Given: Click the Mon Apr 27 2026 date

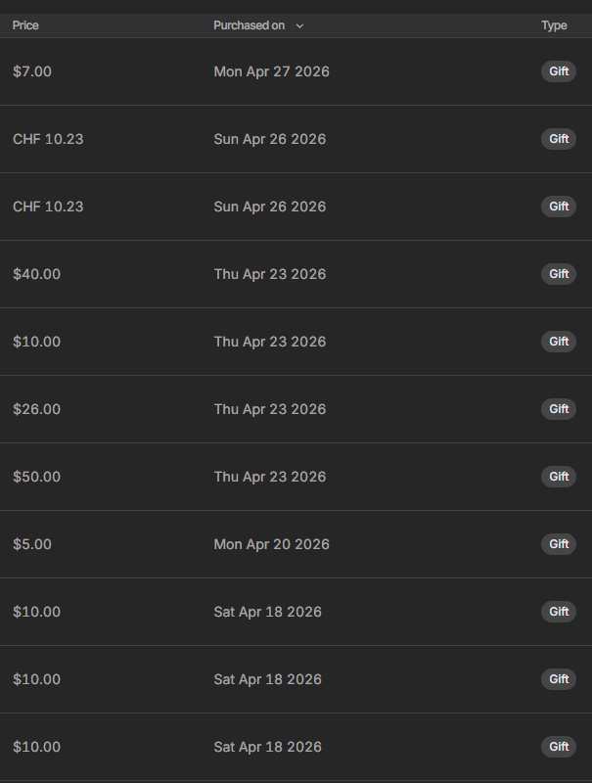Looking at the screenshot, I should 272,71.
